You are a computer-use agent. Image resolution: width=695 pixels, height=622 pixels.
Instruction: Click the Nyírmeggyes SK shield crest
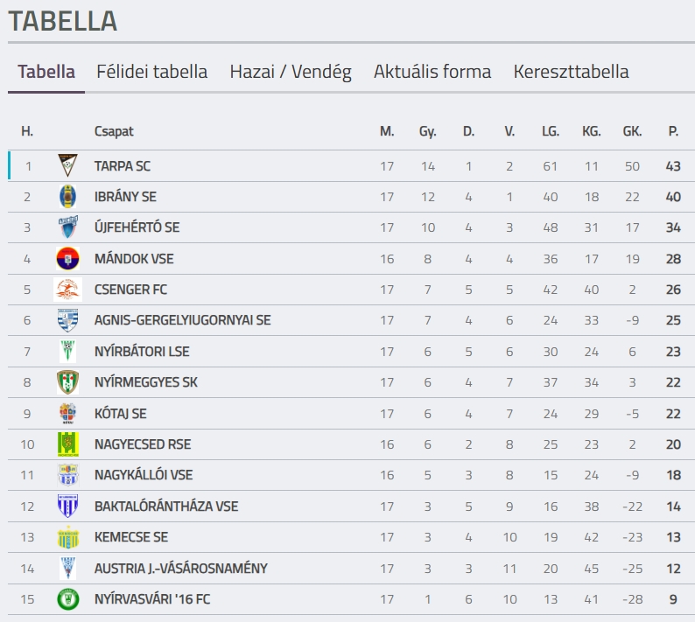point(67,382)
